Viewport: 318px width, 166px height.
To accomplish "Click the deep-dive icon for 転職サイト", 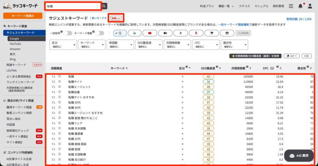I will [x=53, y=82].
